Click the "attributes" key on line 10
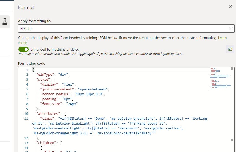This screenshot has height=152, width=236. (x=48, y=114)
